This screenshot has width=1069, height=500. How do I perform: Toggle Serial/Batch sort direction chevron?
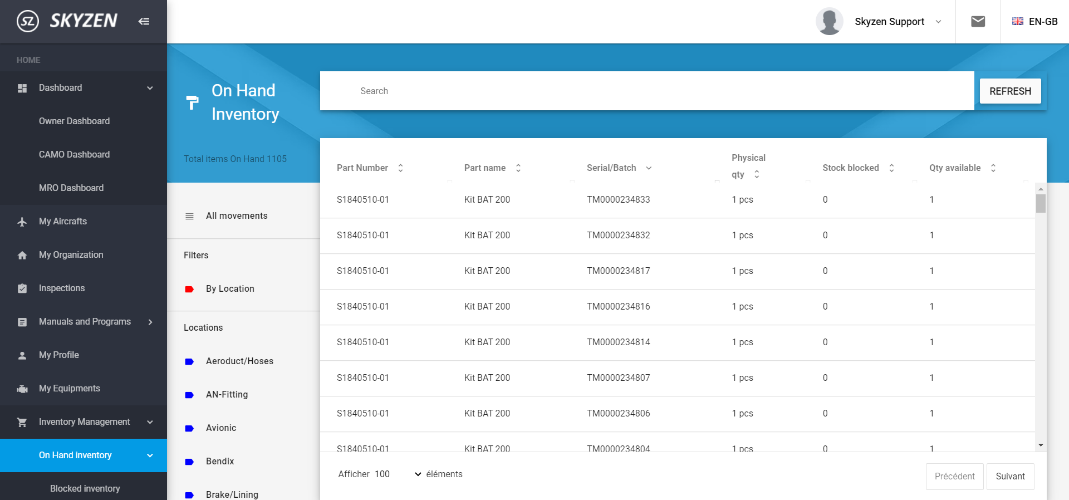[649, 168]
